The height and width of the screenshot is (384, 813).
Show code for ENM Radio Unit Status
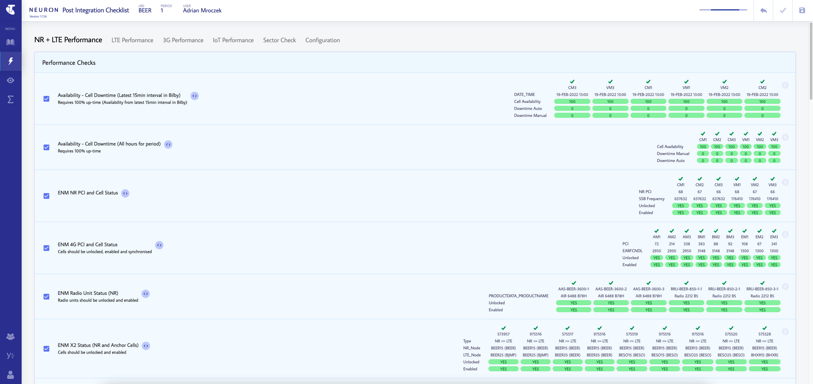(x=146, y=294)
